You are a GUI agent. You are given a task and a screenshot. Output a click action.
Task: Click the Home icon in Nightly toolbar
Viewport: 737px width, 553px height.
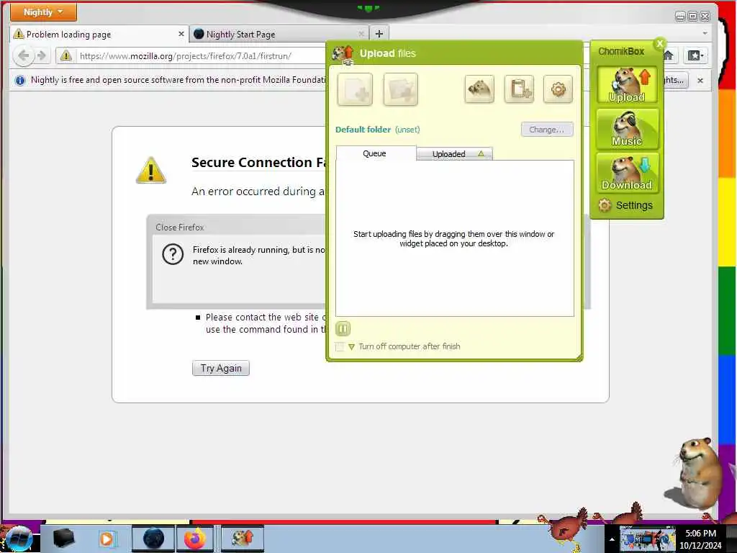[669, 56]
